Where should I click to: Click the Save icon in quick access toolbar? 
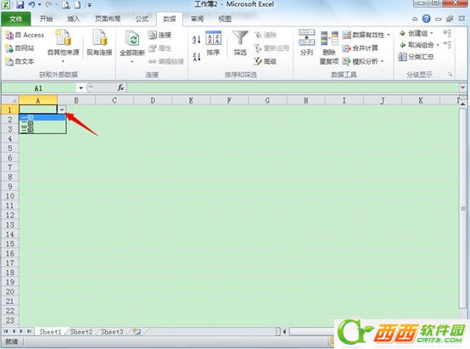tap(20, 4)
